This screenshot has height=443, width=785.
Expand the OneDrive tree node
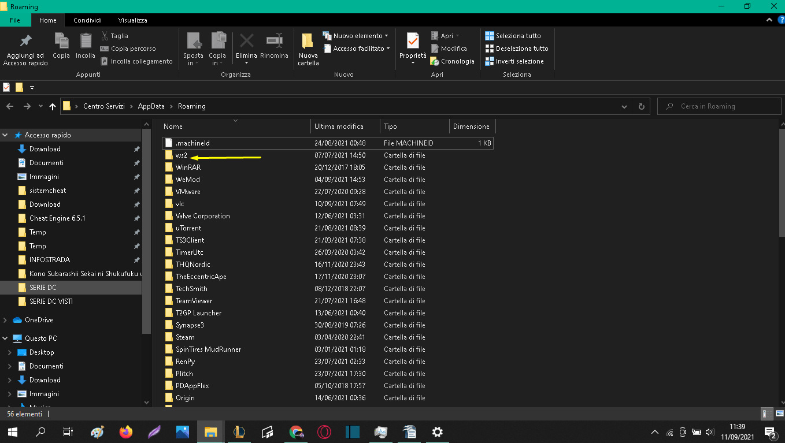click(5, 320)
